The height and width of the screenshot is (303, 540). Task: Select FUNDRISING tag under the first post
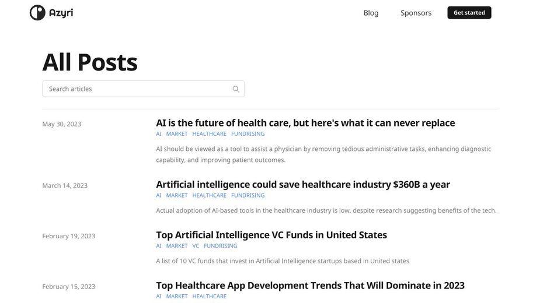click(248, 134)
